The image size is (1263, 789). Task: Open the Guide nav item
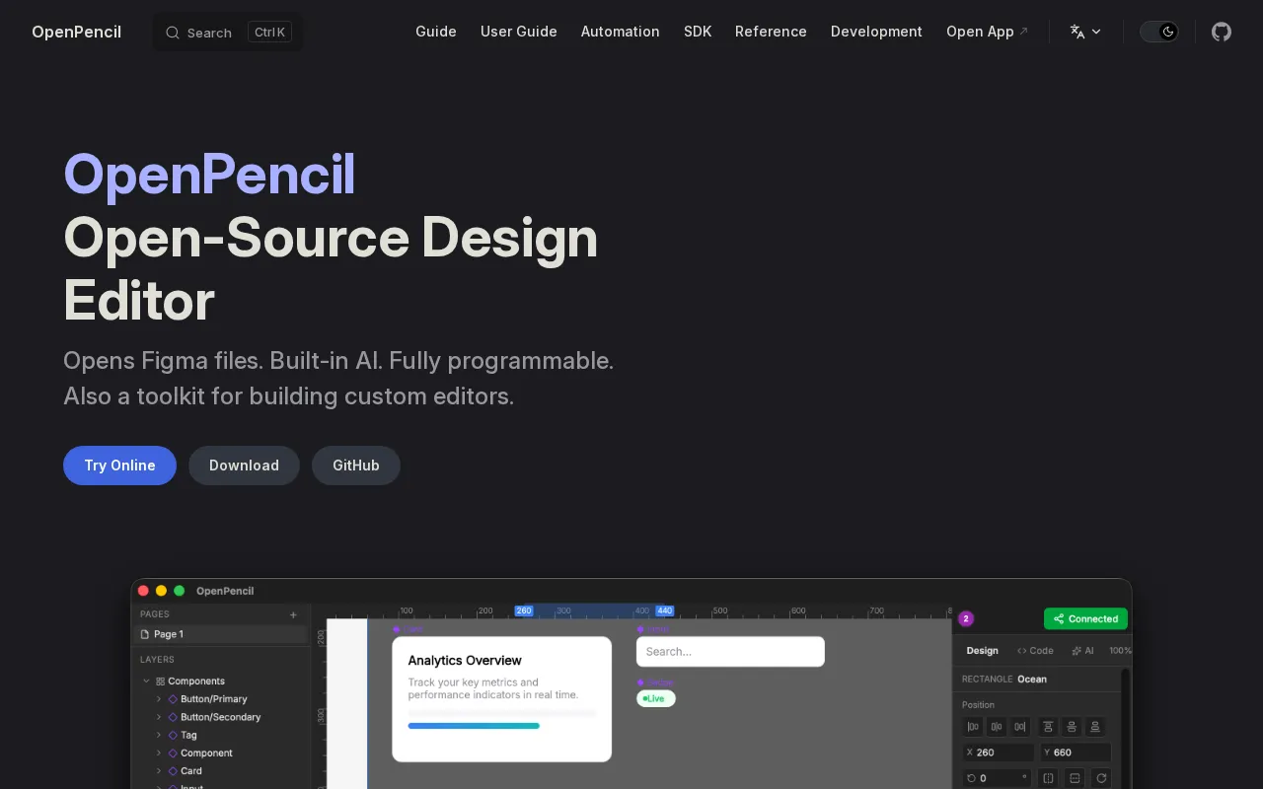tap(435, 32)
